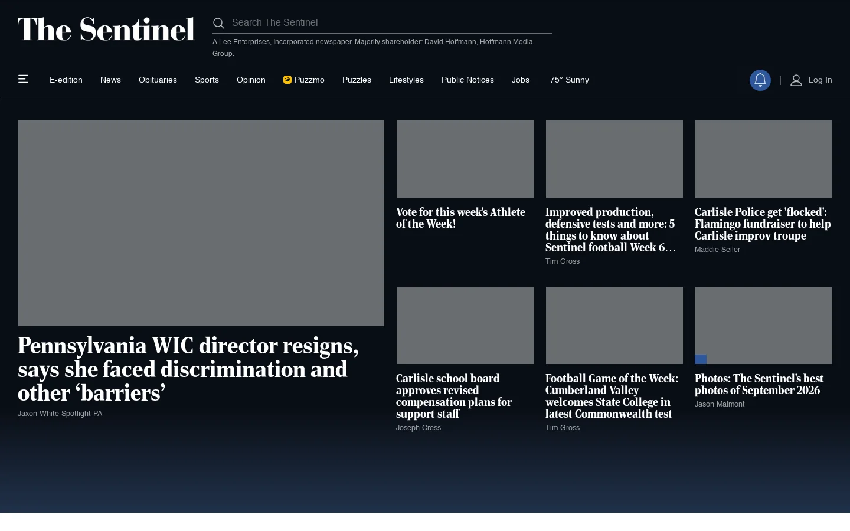Screen dimensions: 850x531
Task: Click the Lee Enterprises ownership notice text
Action: coord(372,48)
